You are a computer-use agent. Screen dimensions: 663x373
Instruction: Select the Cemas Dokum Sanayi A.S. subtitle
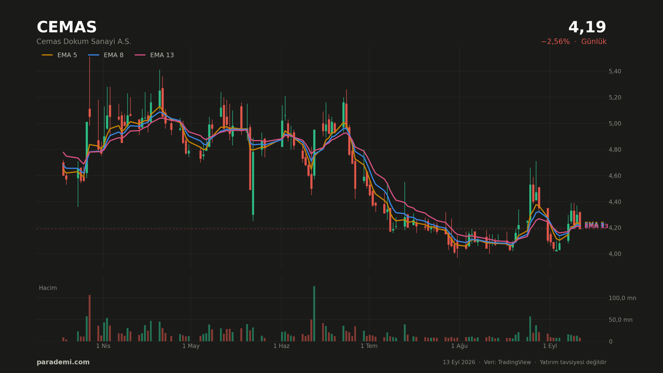84,42
